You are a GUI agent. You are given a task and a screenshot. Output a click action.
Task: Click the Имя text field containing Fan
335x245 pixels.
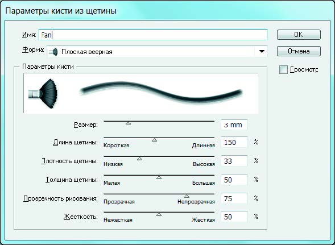point(153,35)
